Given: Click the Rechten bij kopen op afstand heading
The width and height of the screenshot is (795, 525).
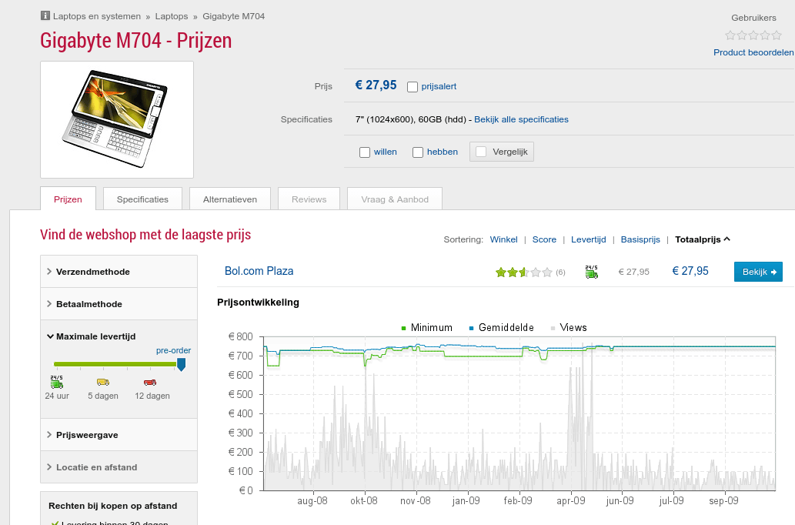Looking at the screenshot, I should [113, 506].
